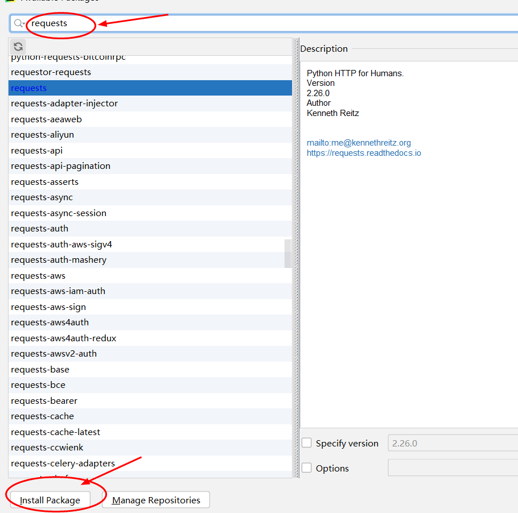
Task: Click the Kenneth Reitz author text
Action: click(332, 113)
